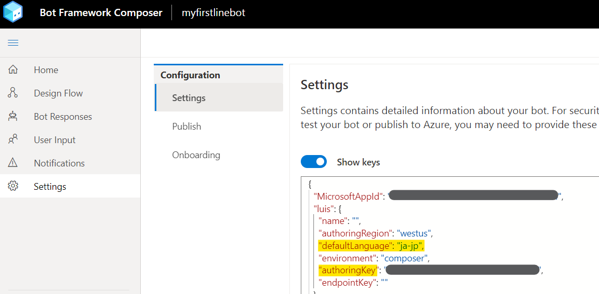Open Design Flow via its flow icon
Image resolution: width=599 pixels, height=294 pixels.
(13, 93)
